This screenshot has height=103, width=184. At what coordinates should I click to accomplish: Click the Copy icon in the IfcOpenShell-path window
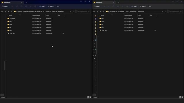tap(109, 6)
